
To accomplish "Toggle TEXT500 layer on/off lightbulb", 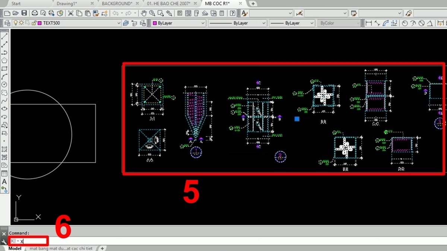I will coord(16,23).
